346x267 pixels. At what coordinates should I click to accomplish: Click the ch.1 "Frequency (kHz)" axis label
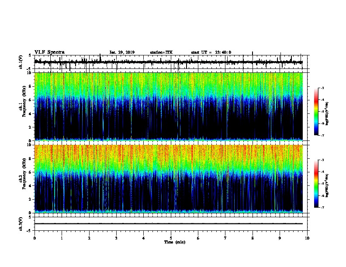tap(24, 101)
